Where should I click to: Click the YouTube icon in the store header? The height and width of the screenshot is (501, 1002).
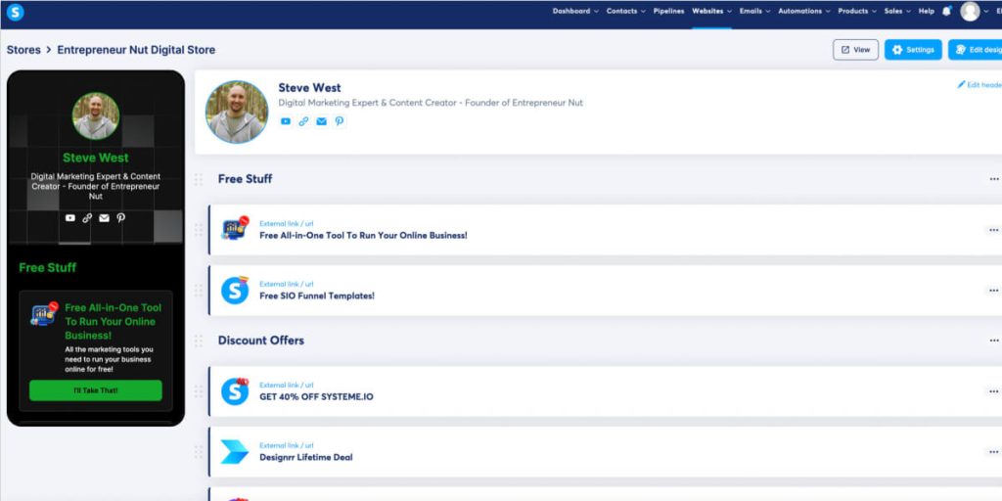pyautogui.click(x=286, y=120)
